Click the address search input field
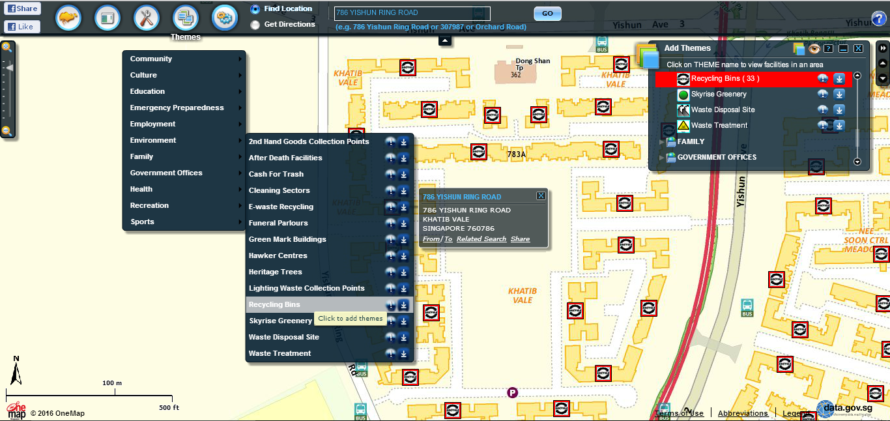Screen dimensions: 890x421 [410, 12]
